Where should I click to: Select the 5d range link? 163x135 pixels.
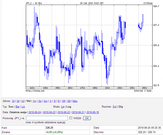[23, 101]
